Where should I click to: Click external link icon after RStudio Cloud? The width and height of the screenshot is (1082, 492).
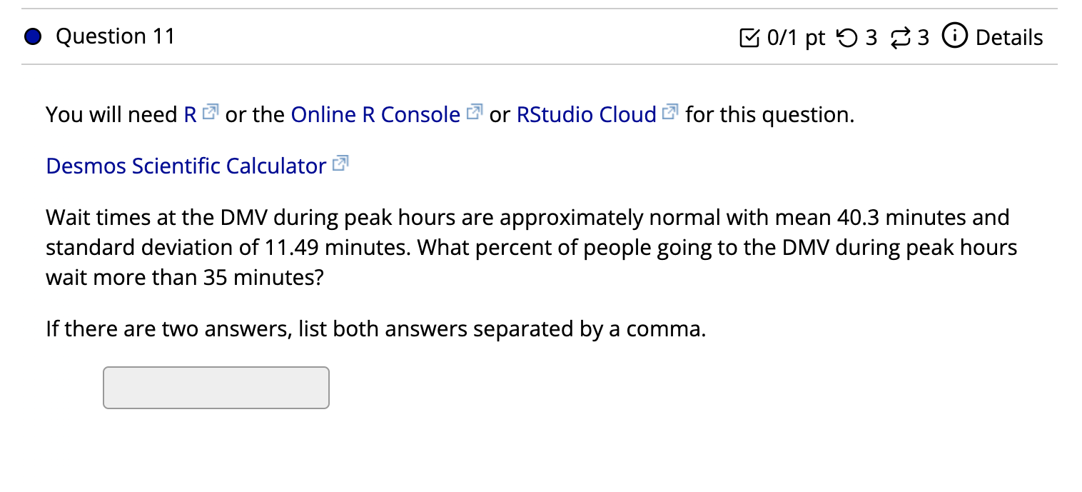(670, 112)
